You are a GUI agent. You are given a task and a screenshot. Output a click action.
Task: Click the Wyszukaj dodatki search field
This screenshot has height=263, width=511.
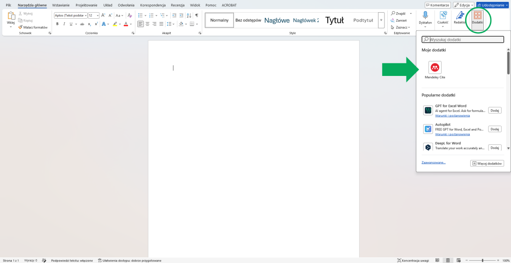click(x=463, y=40)
